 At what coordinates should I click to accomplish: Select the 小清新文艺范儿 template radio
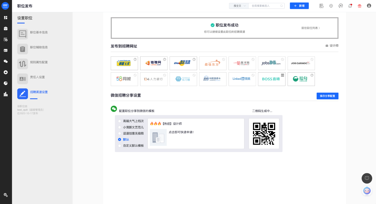(119, 127)
